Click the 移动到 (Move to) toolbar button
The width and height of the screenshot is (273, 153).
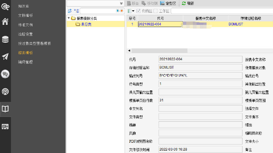pyautogui.click(x=150, y=3)
